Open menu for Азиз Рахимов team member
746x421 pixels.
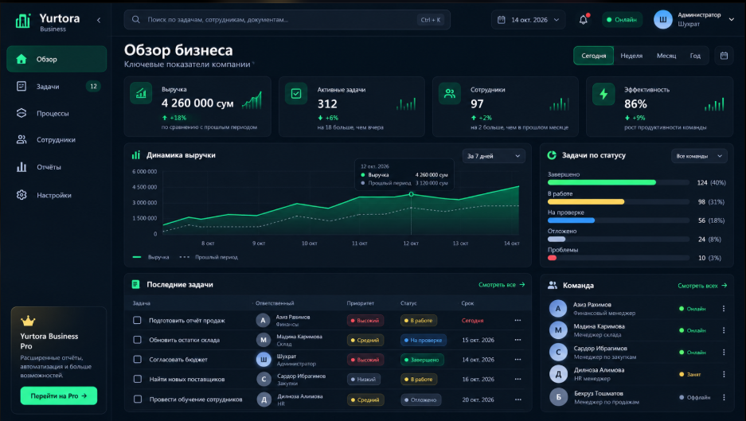724,309
